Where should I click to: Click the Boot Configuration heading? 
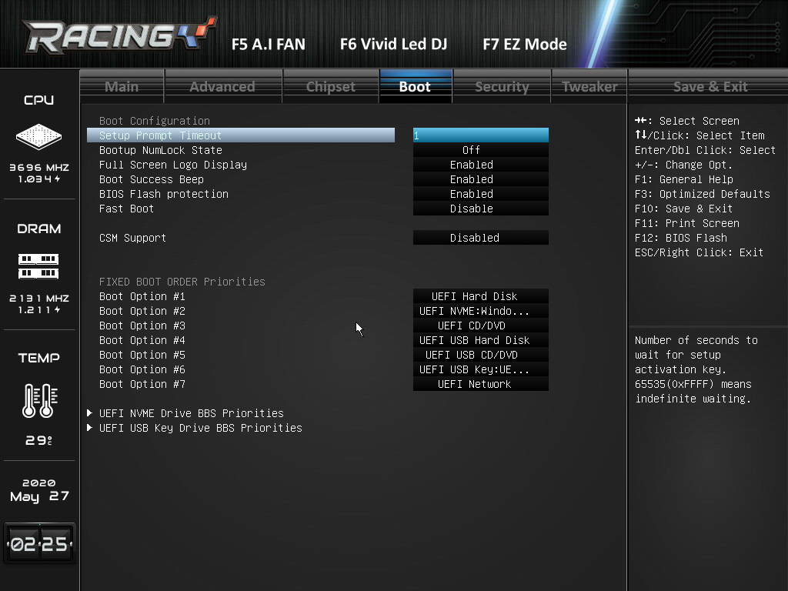tap(154, 121)
